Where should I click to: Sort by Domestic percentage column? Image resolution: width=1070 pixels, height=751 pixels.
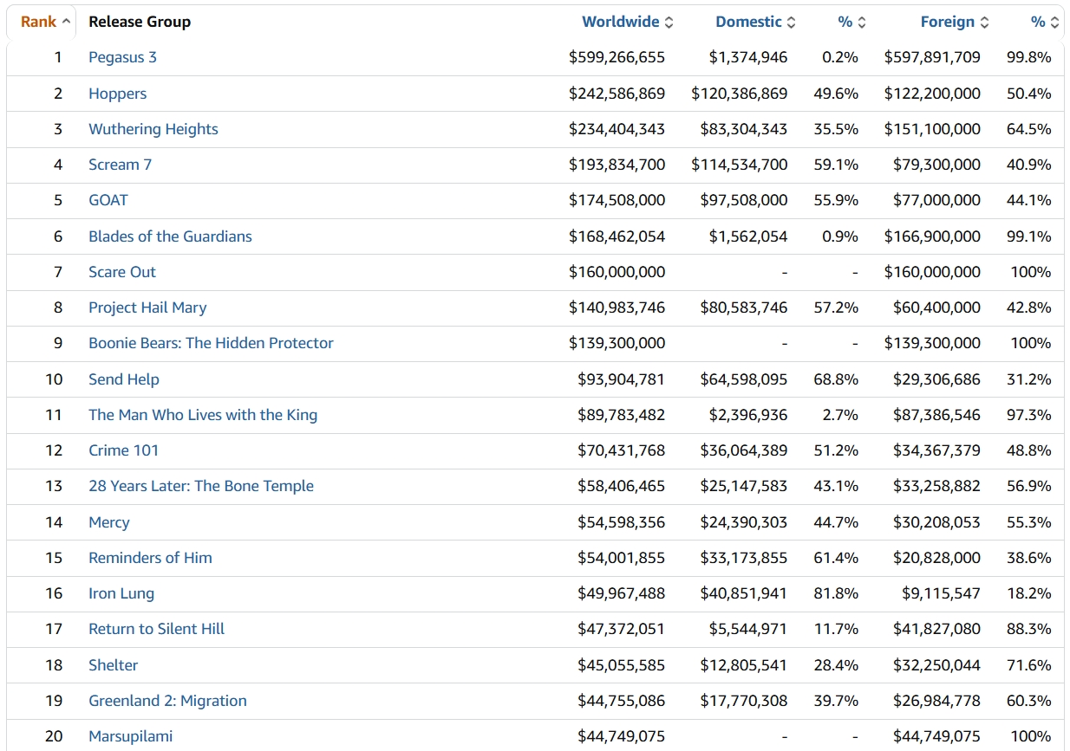845,22
